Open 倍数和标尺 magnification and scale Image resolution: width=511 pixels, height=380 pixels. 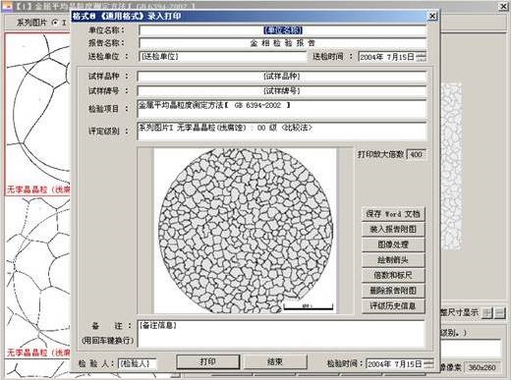tap(393, 275)
